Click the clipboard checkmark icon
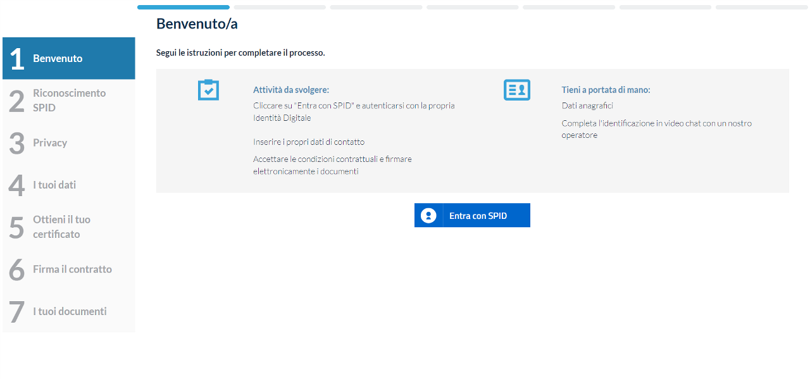Image resolution: width=810 pixels, height=379 pixels. click(208, 90)
